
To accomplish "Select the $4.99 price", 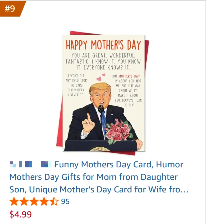I will click(20, 214).
